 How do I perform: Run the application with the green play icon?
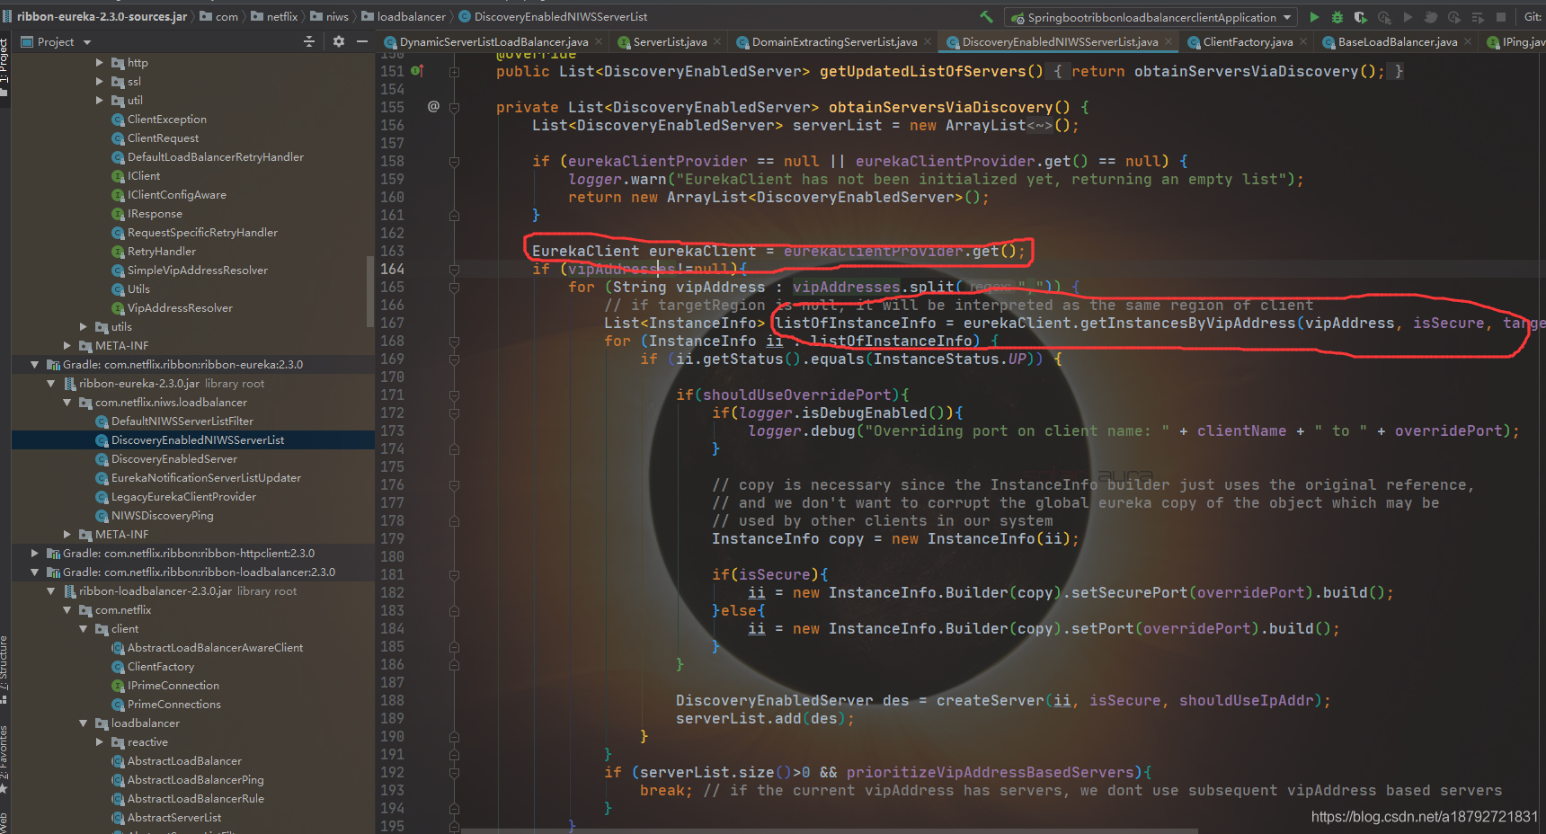pos(1314,17)
